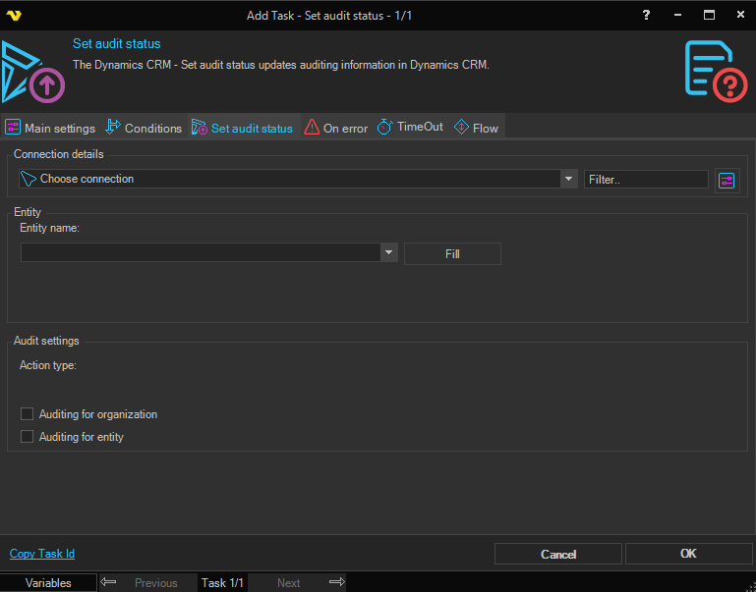Image resolution: width=756 pixels, height=592 pixels.
Task: Click the right arrow navigation icon
Action: (x=336, y=582)
